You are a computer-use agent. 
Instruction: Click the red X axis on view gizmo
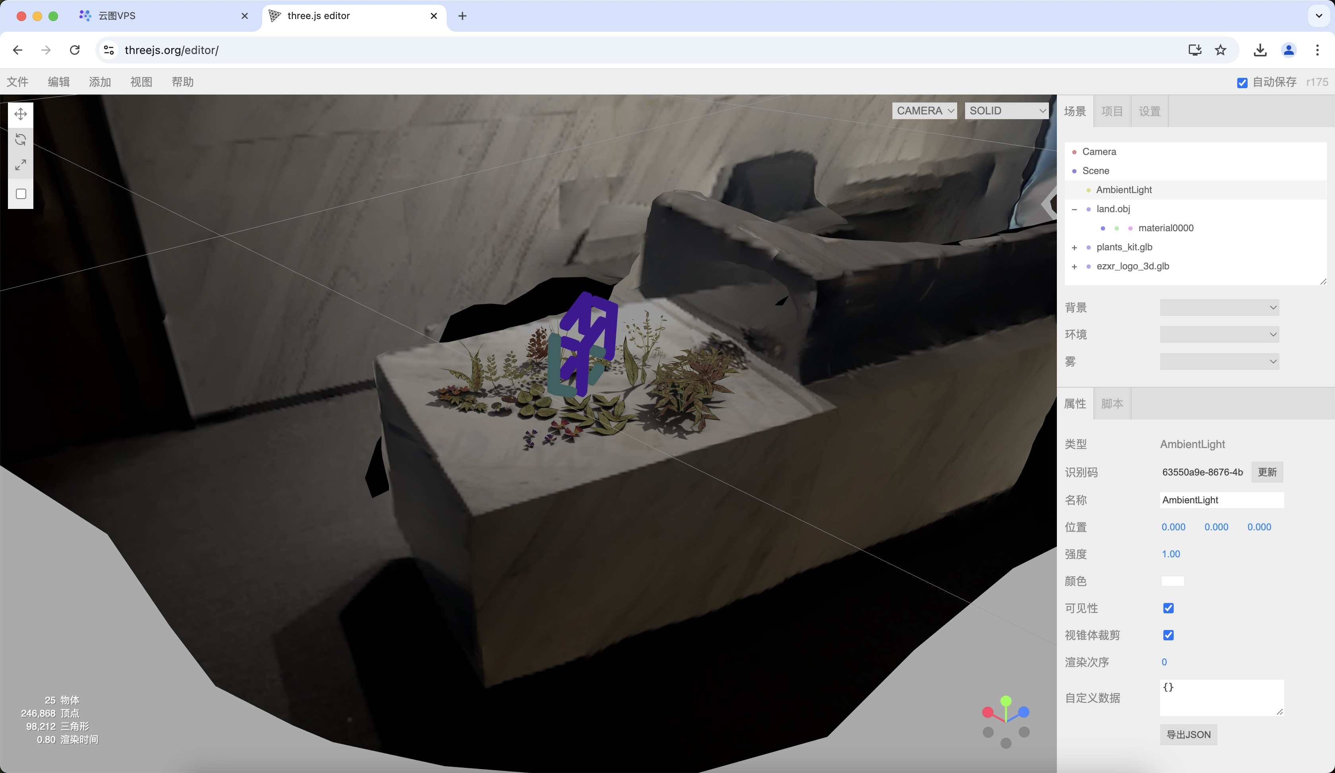click(987, 712)
